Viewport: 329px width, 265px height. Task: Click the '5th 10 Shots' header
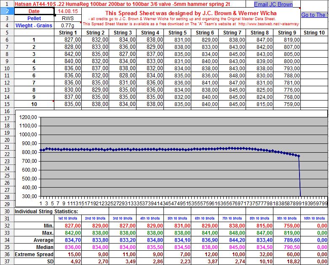(177, 218)
